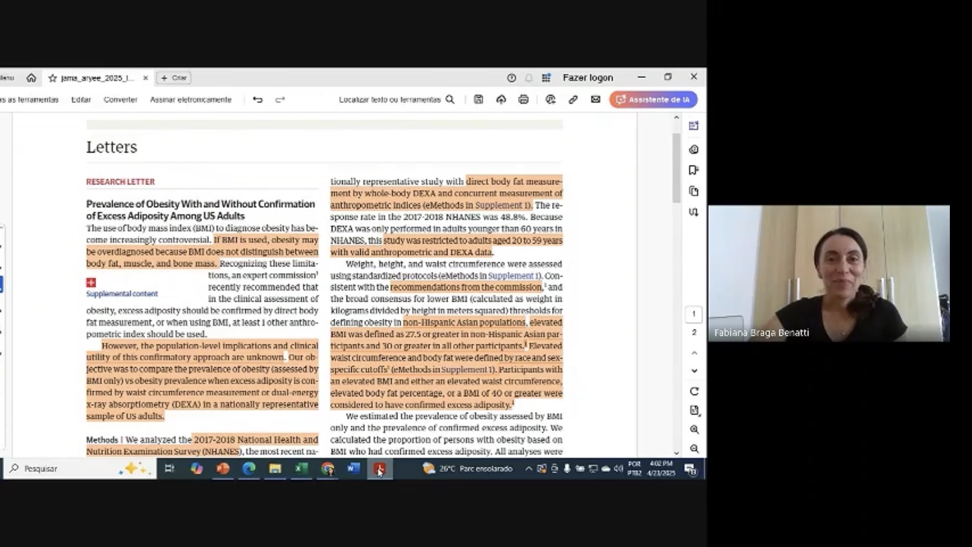Save the document with floppy icon

click(478, 99)
